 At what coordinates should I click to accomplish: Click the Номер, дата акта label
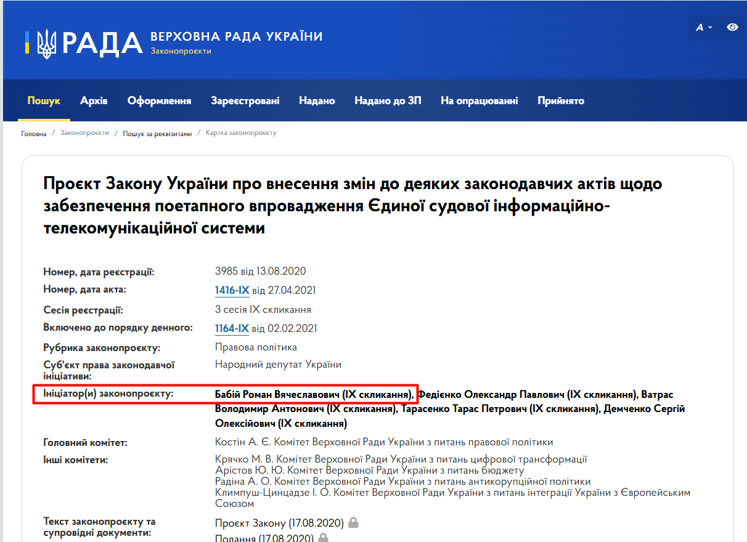coord(84,290)
